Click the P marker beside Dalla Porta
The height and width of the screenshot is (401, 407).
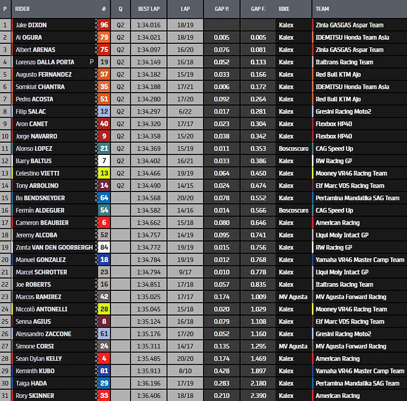click(x=92, y=62)
